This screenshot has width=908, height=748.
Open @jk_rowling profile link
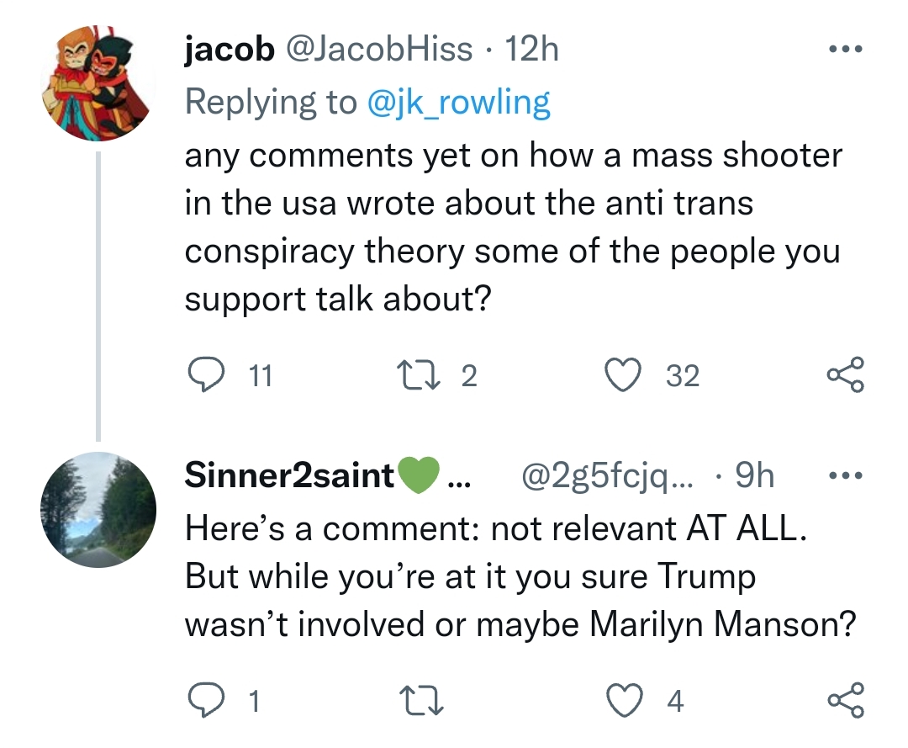click(459, 103)
